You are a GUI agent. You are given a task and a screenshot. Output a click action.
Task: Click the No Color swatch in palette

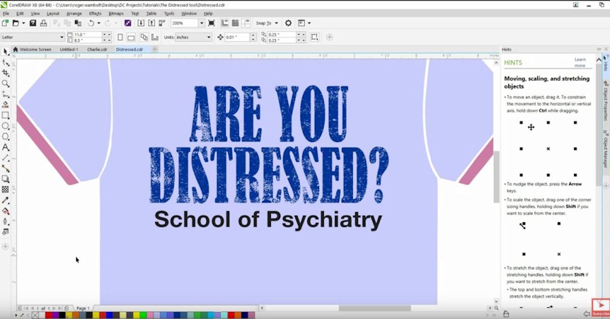pyautogui.click(x=35, y=315)
